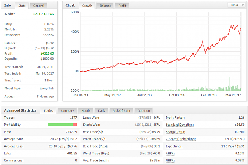Click the 20.72 pips / $13.02 average win
This screenshot has width=248, height=165.
(x=63, y=139)
